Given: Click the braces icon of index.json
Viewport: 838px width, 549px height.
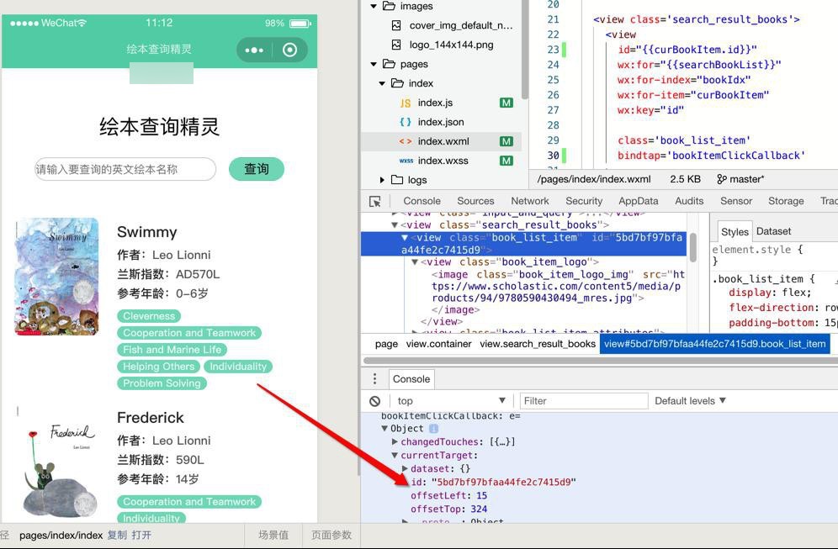Looking at the screenshot, I should (406, 122).
